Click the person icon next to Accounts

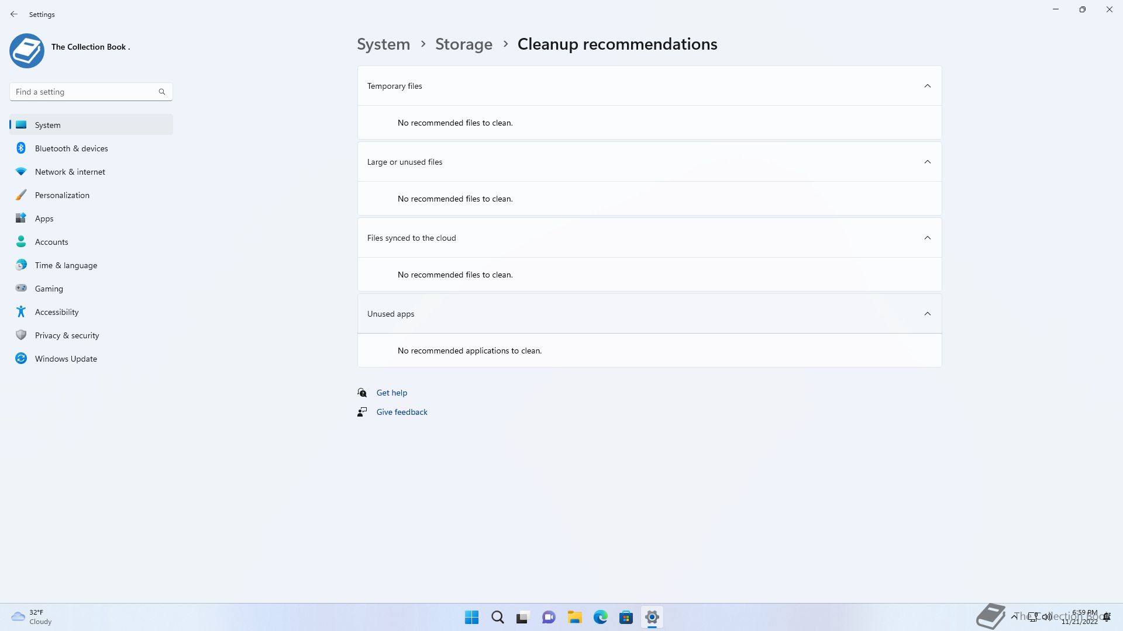coord(21,241)
